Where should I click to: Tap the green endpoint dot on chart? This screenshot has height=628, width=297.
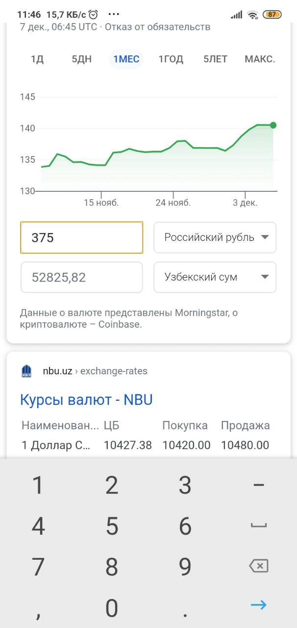click(x=273, y=125)
